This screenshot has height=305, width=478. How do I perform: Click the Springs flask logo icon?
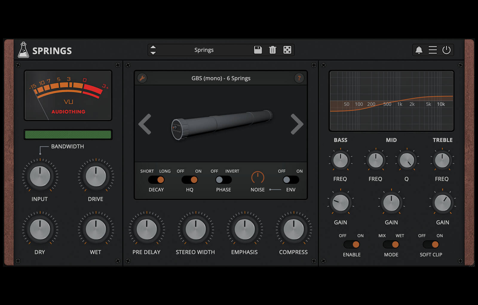click(23, 50)
